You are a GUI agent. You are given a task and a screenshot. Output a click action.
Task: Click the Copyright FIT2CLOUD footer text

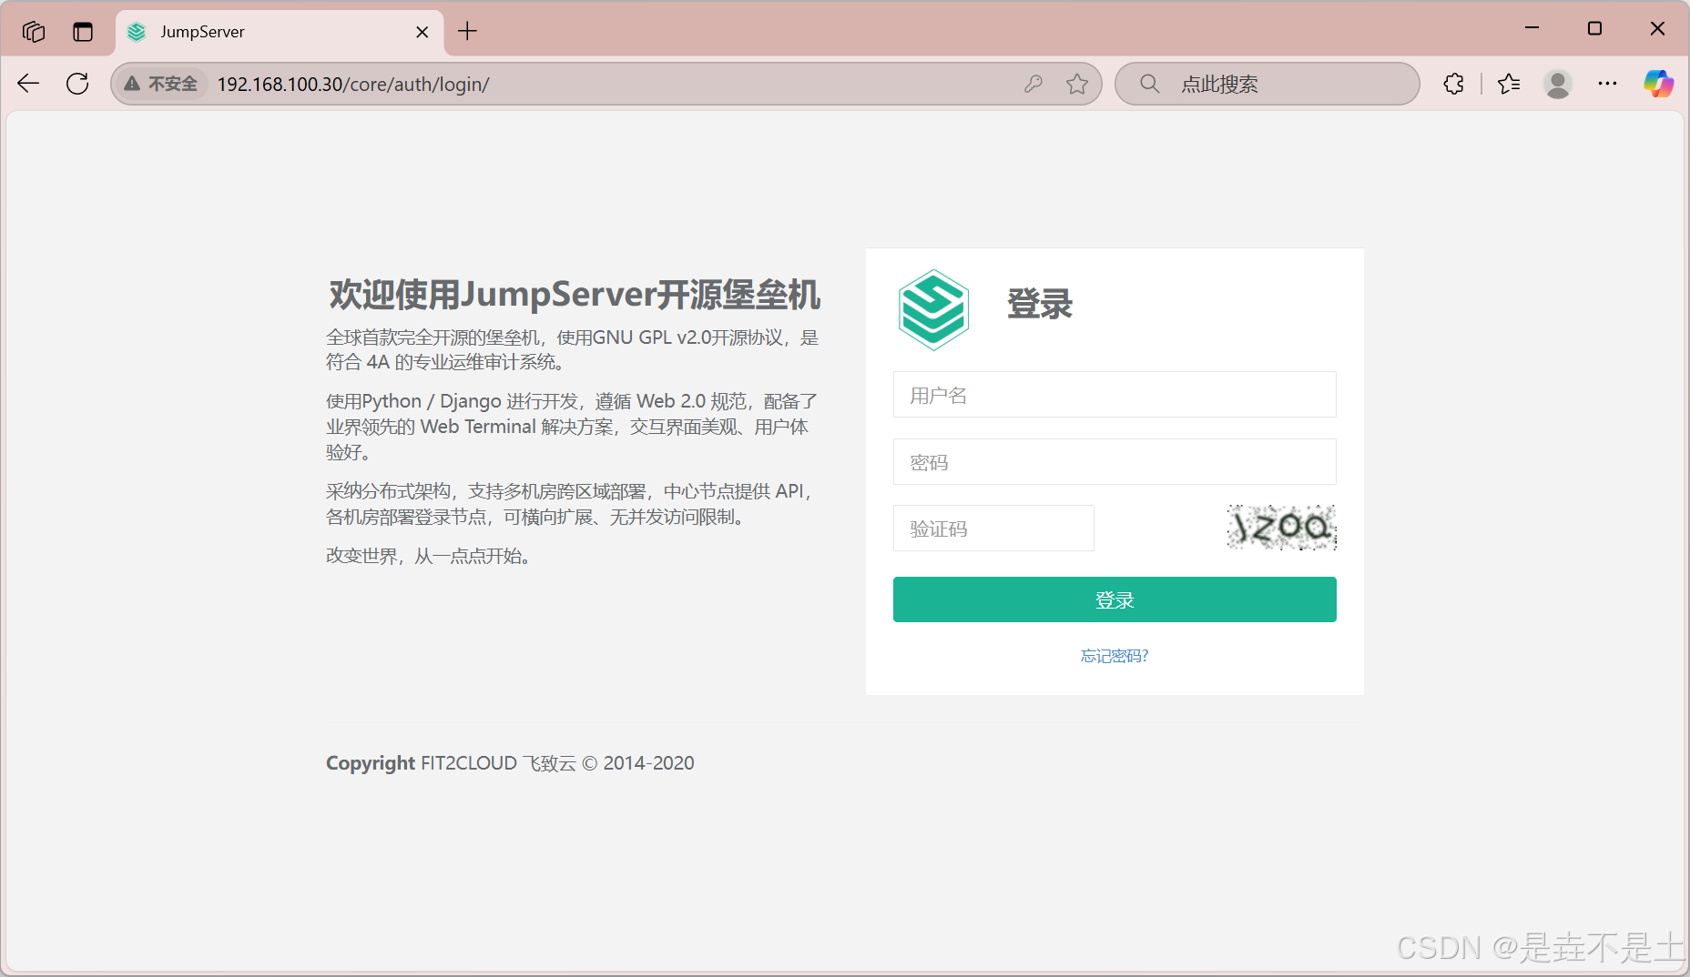510,763
